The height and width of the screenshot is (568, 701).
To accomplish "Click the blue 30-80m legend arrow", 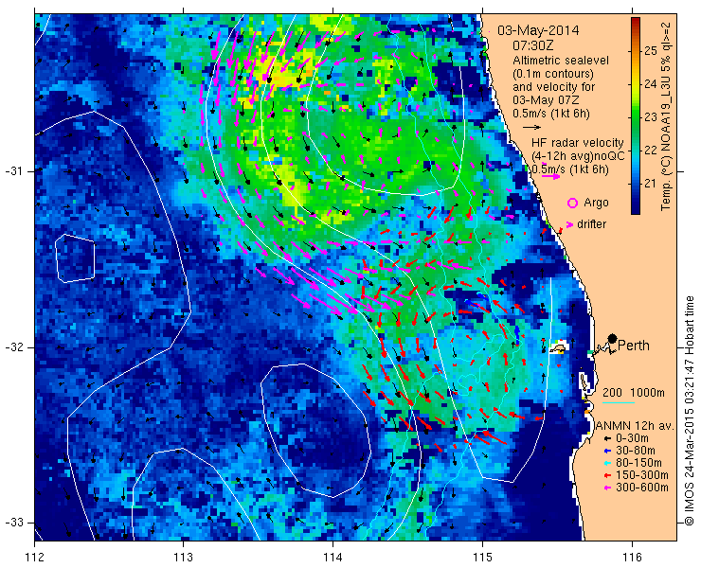I will point(606,451).
